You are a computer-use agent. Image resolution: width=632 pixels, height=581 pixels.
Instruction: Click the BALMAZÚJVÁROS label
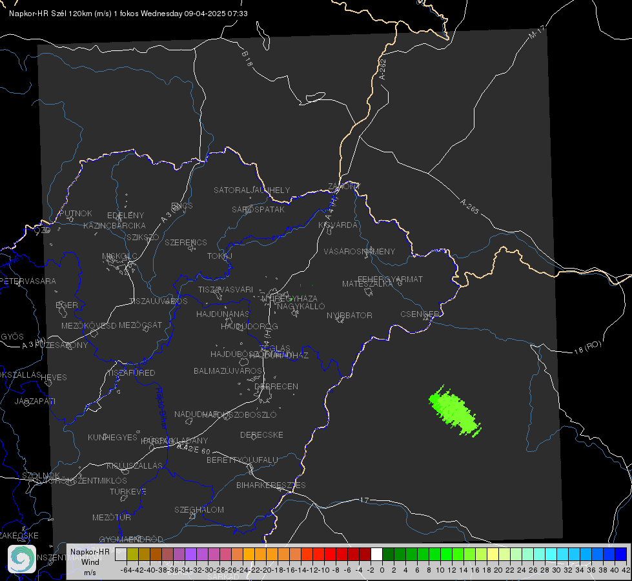pos(228,371)
